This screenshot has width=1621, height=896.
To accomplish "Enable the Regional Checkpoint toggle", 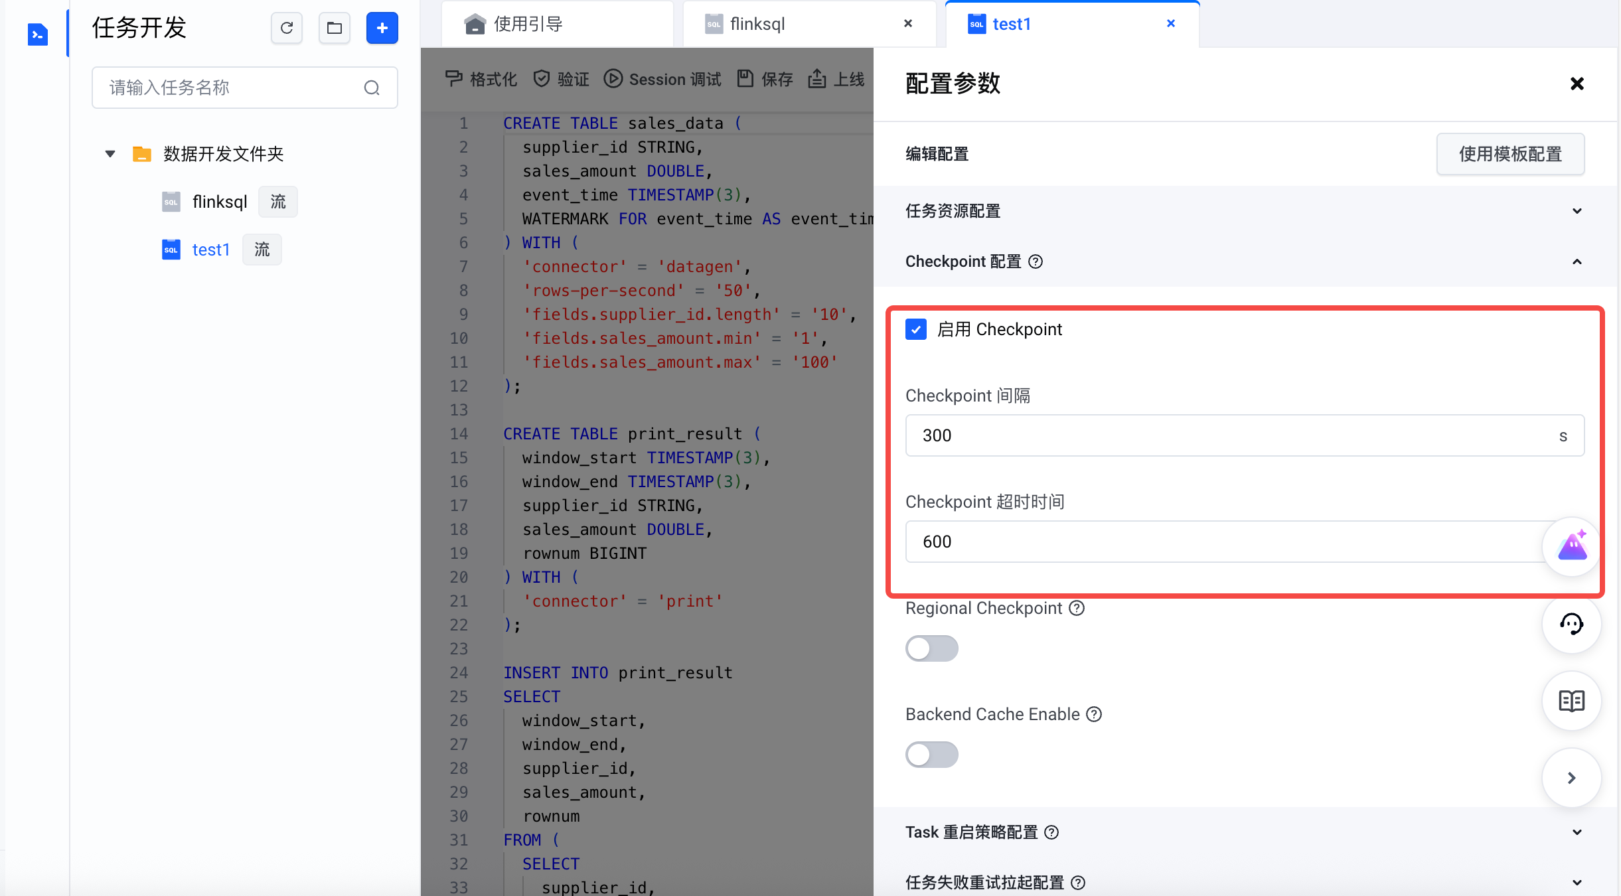I will pos(931,648).
